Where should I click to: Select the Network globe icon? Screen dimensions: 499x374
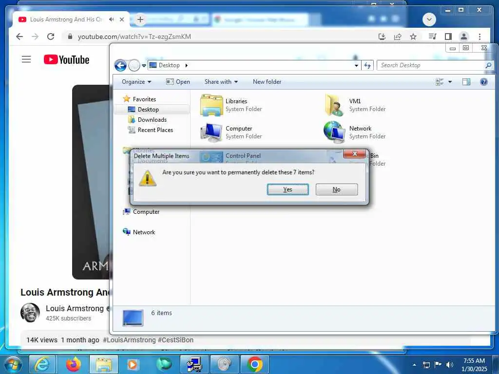coord(334,131)
